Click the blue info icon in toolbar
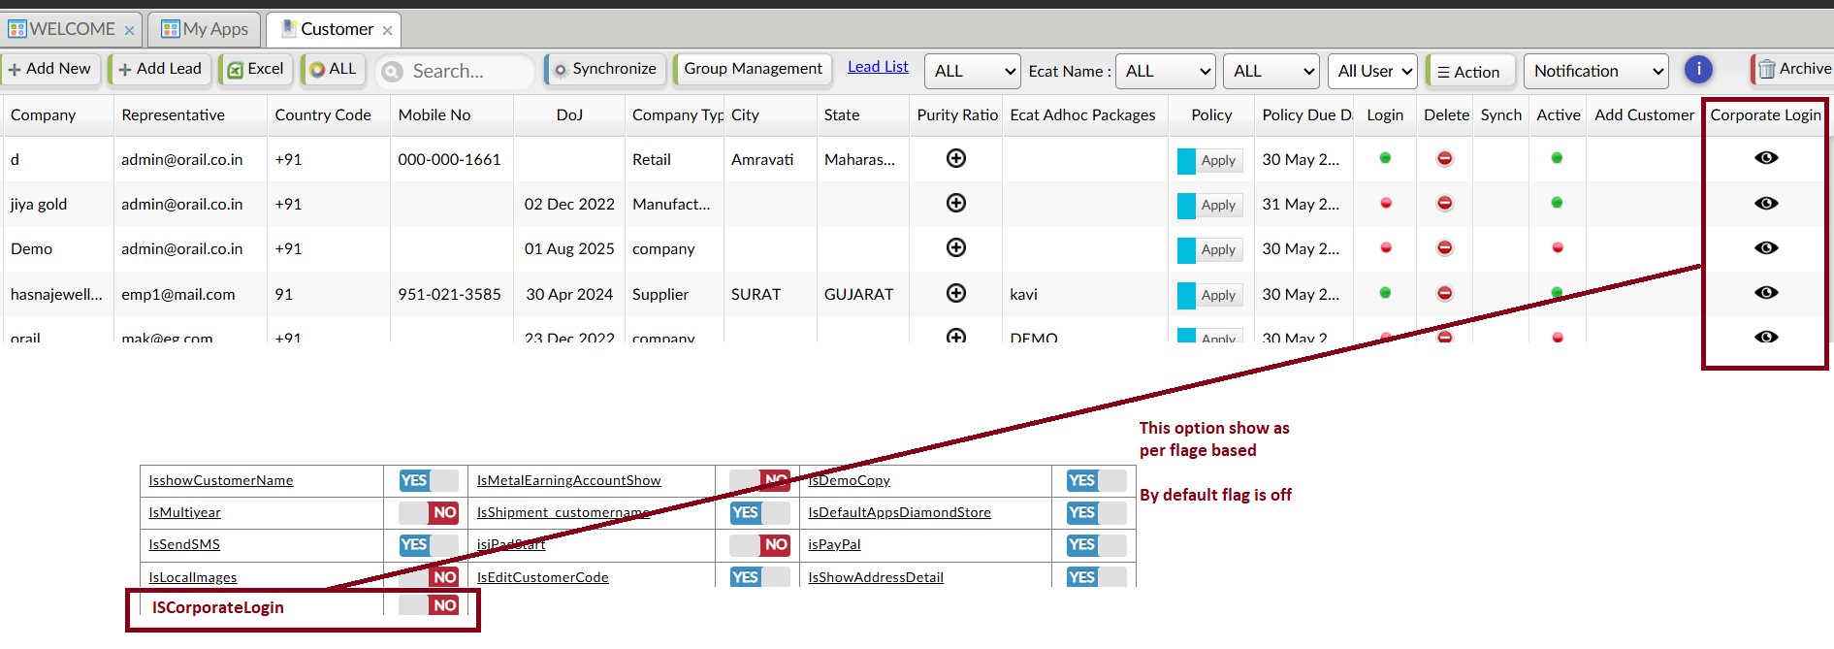The image size is (1834, 649). click(x=1698, y=70)
